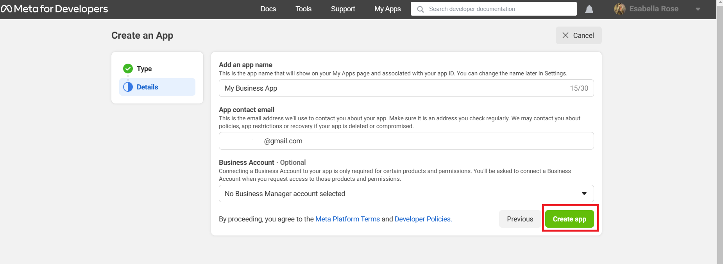Focus the app name field
The height and width of the screenshot is (264, 723).
[406, 88]
